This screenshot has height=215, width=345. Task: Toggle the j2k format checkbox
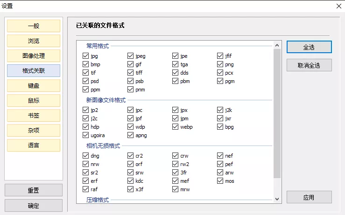tap(220, 110)
